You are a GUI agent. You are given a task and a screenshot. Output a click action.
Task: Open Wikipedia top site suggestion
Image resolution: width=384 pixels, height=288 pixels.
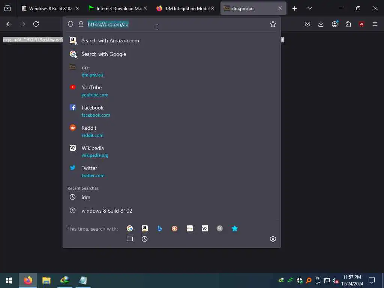click(x=171, y=151)
